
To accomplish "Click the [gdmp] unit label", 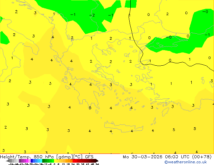I will [x=64, y=157].
